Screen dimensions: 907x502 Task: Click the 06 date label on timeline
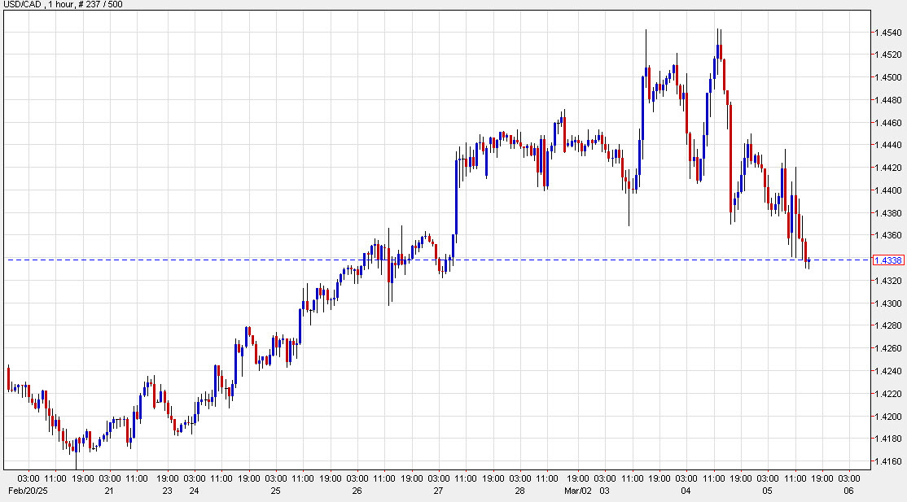tap(850, 491)
